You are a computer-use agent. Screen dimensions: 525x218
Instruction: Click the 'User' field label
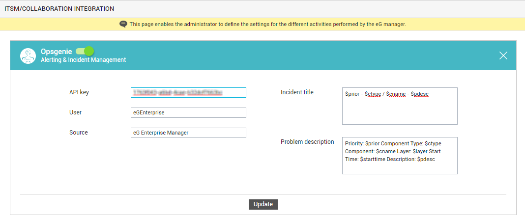pos(75,112)
